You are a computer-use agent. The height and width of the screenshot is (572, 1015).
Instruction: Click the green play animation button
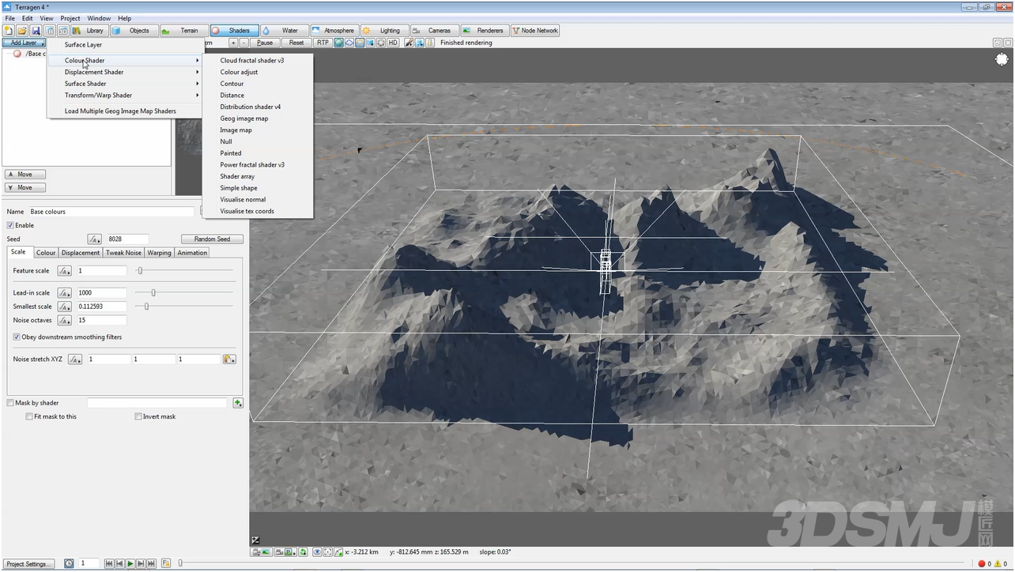click(x=130, y=563)
